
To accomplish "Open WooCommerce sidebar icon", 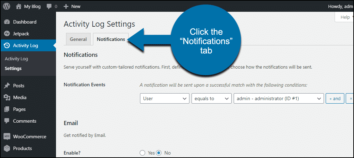I will point(7,137).
